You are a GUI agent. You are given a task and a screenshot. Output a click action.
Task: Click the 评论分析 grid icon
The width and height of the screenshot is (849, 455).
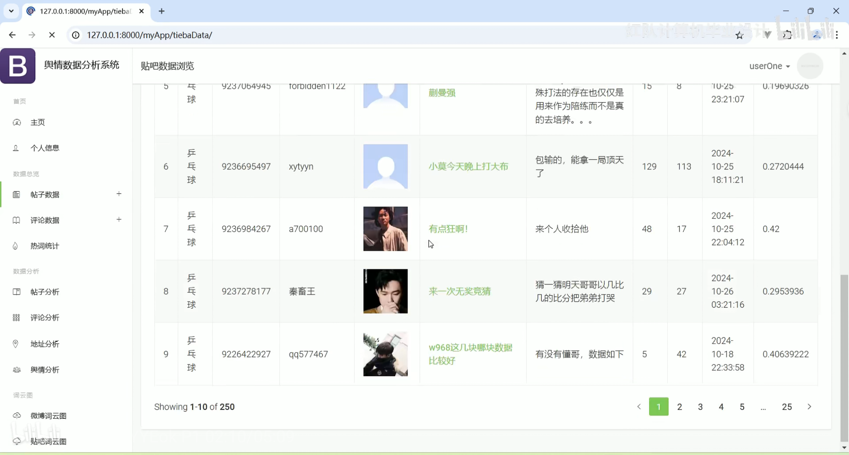tap(16, 318)
